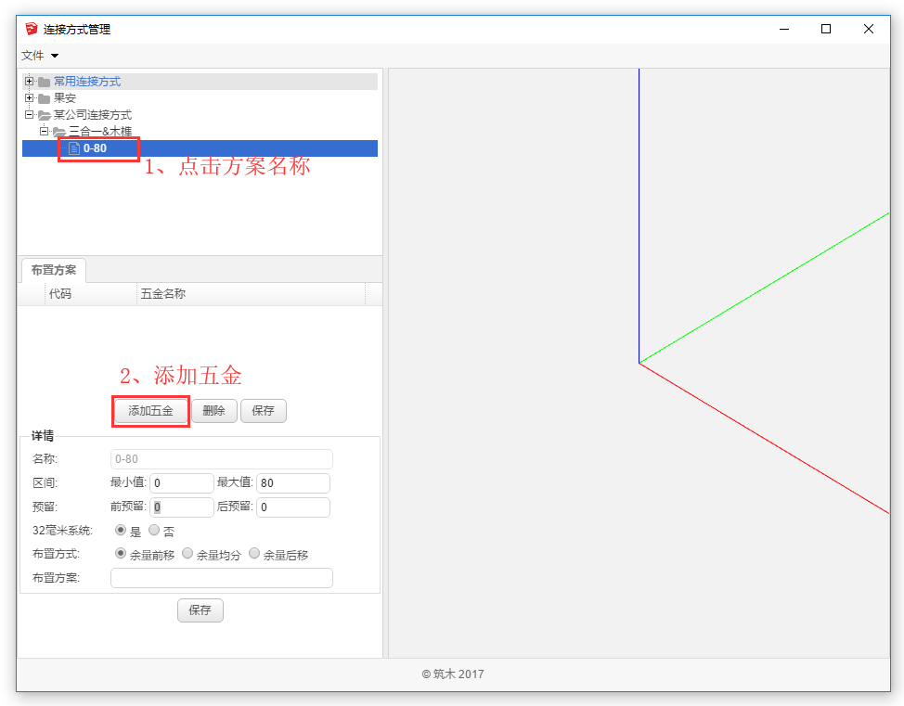
Task: Select the 余量均分 layout radio button
Action: pyautogui.click(x=187, y=554)
